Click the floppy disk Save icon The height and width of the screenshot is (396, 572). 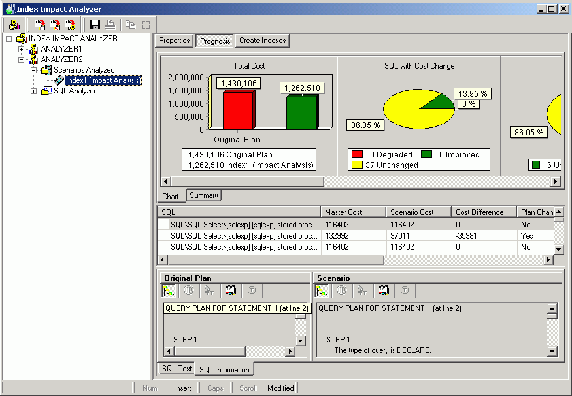95,25
